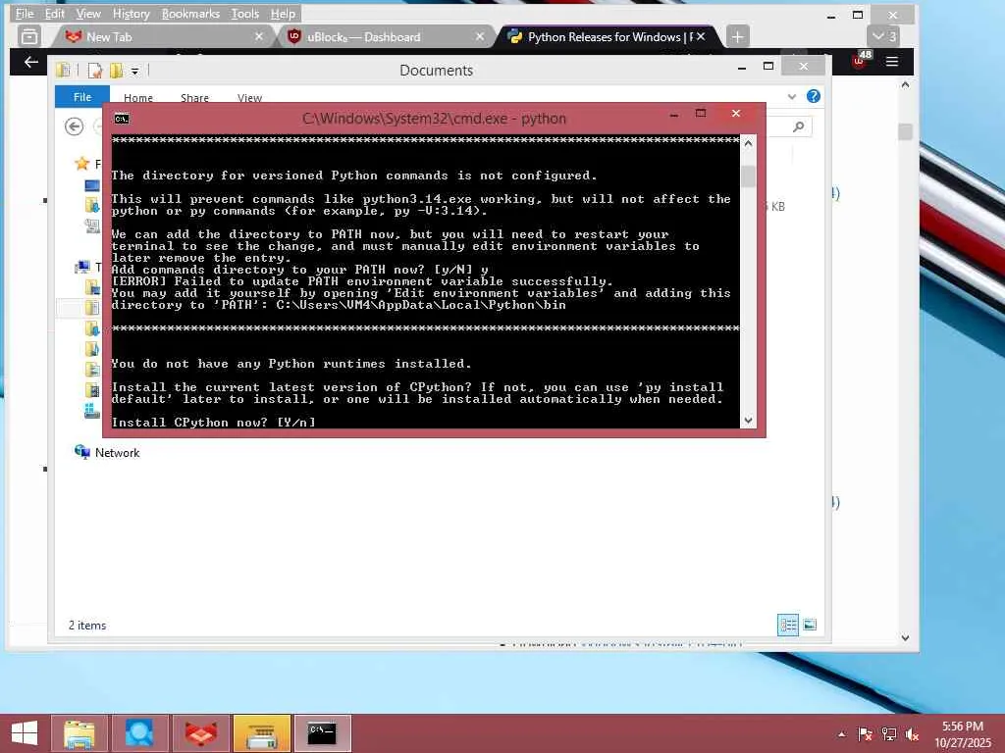Click the browser page scroll-down arrow
The image size is (1005, 753).
click(x=905, y=637)
